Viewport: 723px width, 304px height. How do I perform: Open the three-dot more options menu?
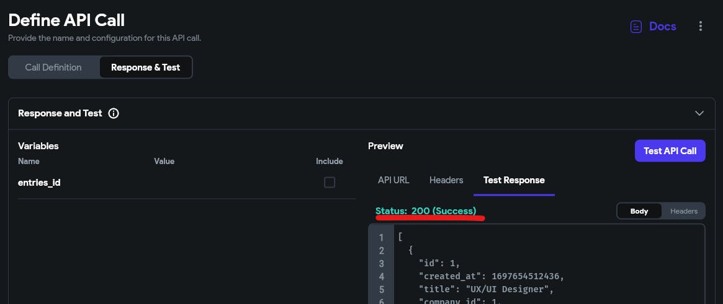[x=701, y=26]
